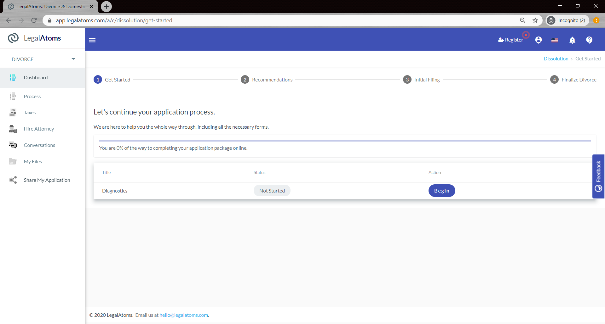Open the Dashboard menu item

(43, 78)
